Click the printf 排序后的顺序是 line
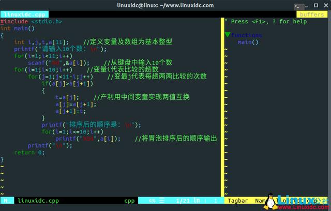The width and height of the screenshot is (331, 211). (91, 125)
